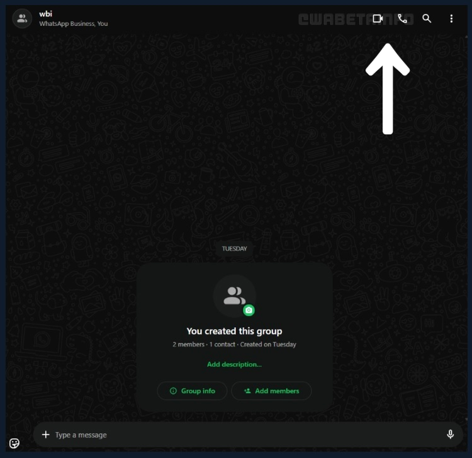This screenshot has width=472, height=458.
Task: Click the TUESDAY date chip
Action: point(234,249)
